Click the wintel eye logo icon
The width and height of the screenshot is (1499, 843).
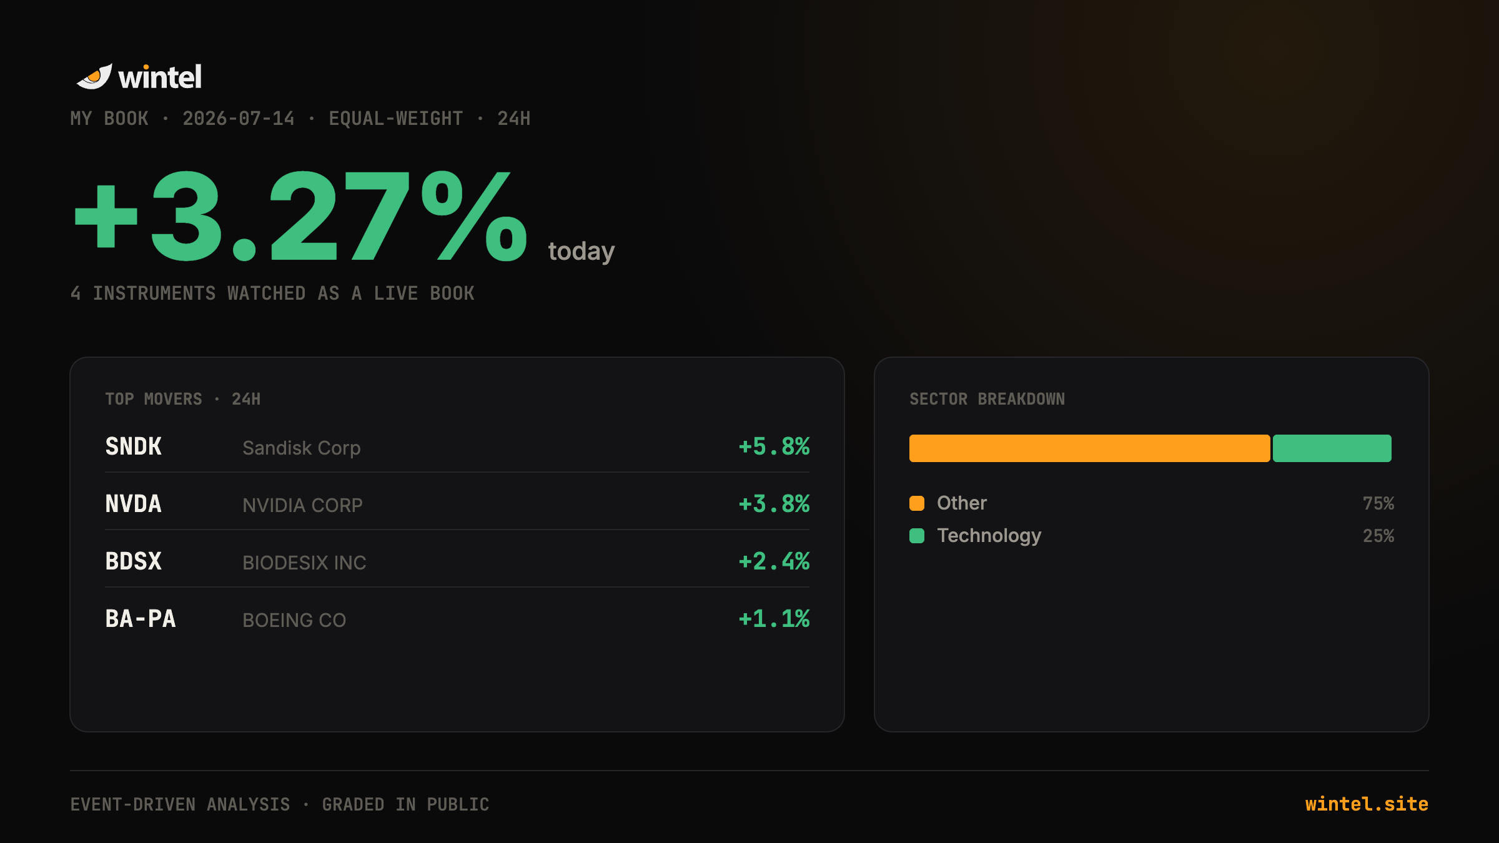coord(94,77)
